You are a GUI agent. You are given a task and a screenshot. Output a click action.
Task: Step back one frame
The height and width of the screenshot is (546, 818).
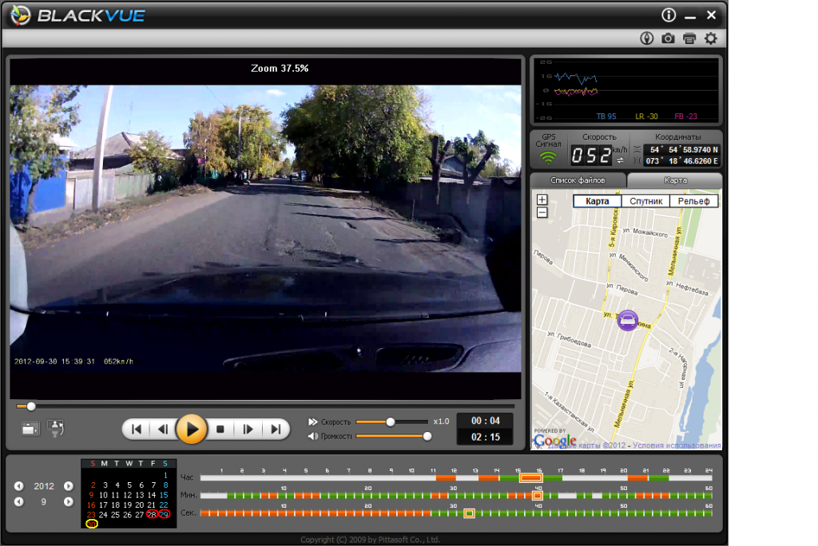pos(163,429)
